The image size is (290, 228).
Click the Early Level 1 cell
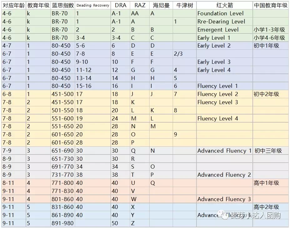pyautogui.click(x=225, y=38)
